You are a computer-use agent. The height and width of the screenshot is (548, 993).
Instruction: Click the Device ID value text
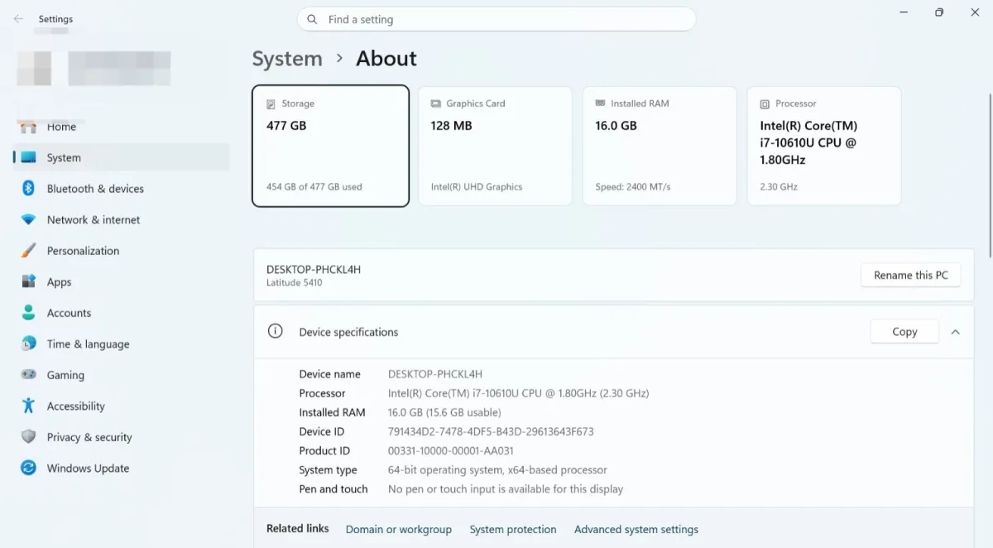491,431
